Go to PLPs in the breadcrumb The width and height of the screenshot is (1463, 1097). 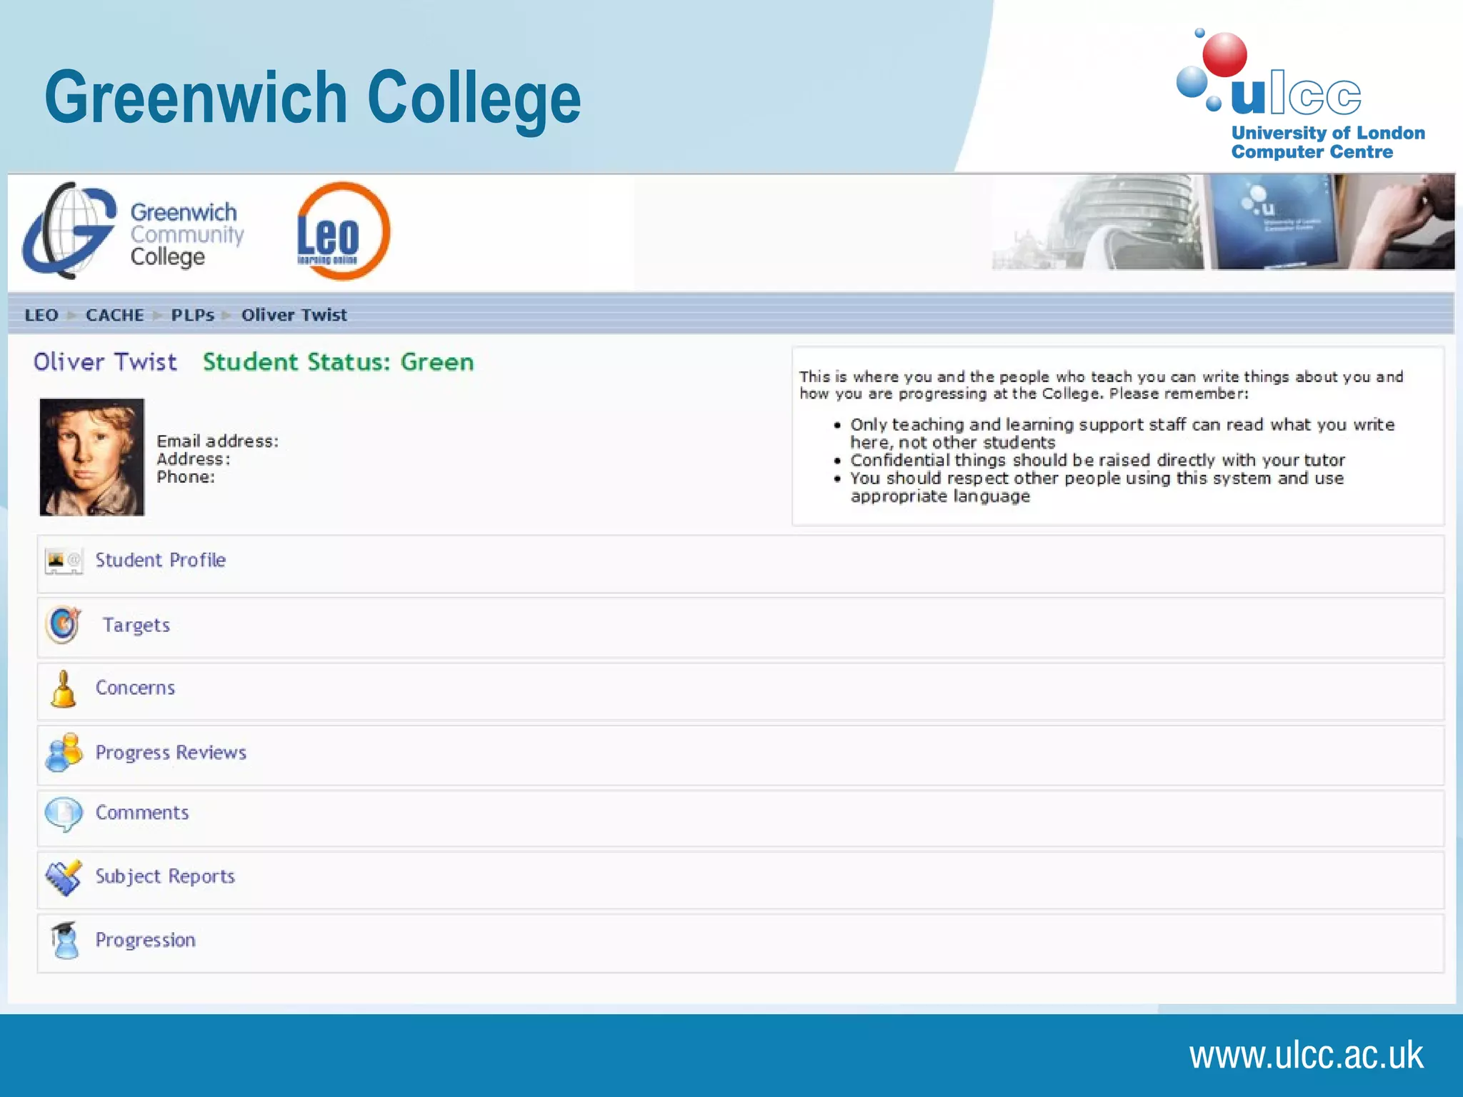click(192, 315)
